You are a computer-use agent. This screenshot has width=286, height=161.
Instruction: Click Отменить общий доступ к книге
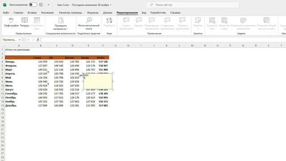(266, 24)
